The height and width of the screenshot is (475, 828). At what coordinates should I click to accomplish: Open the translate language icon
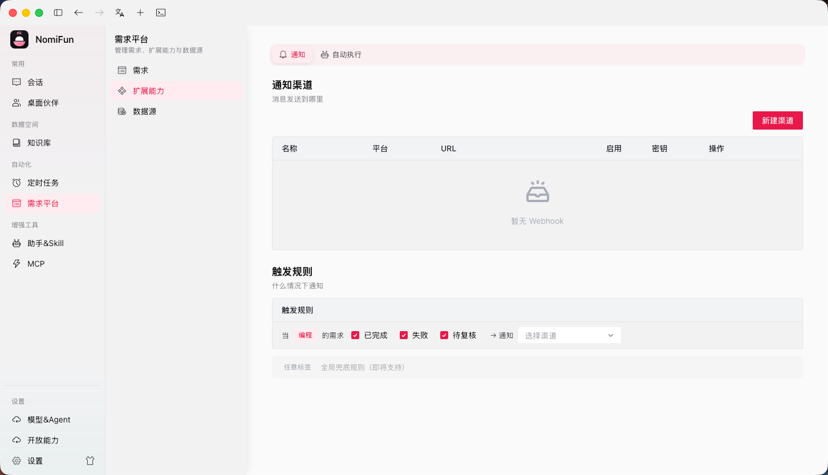tap(120, 13)
